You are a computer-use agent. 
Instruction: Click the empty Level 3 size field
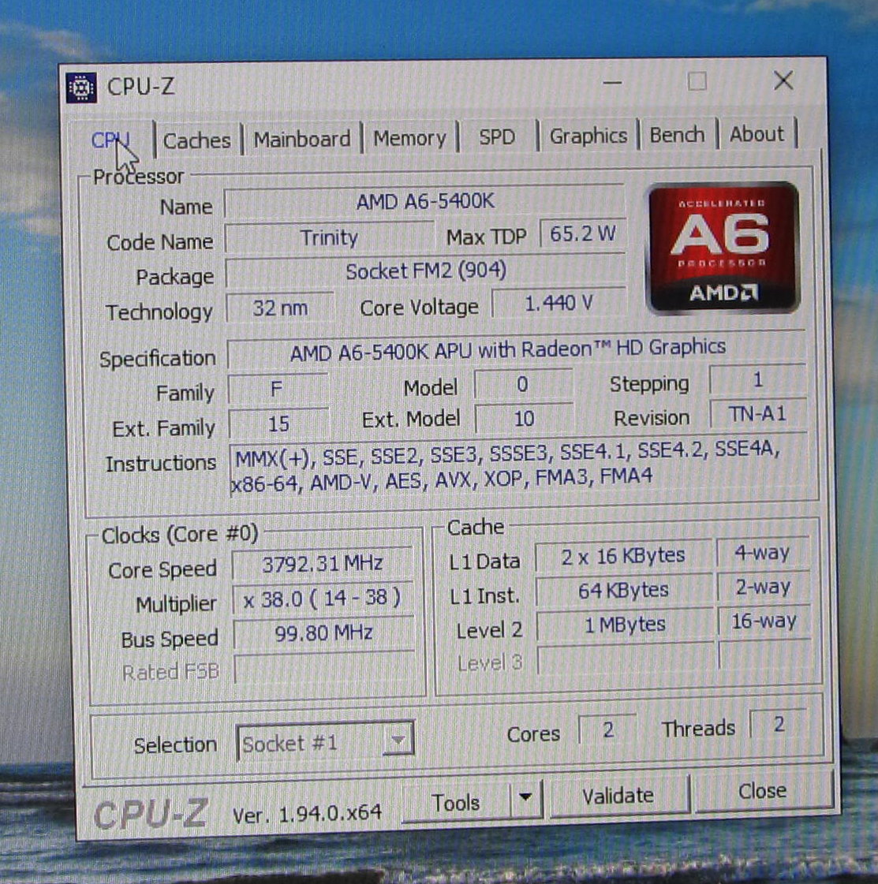click(x=626, y=658)
